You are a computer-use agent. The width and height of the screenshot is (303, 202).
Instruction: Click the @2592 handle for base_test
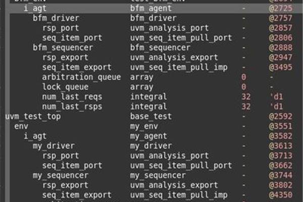click(x=280, y=117)
